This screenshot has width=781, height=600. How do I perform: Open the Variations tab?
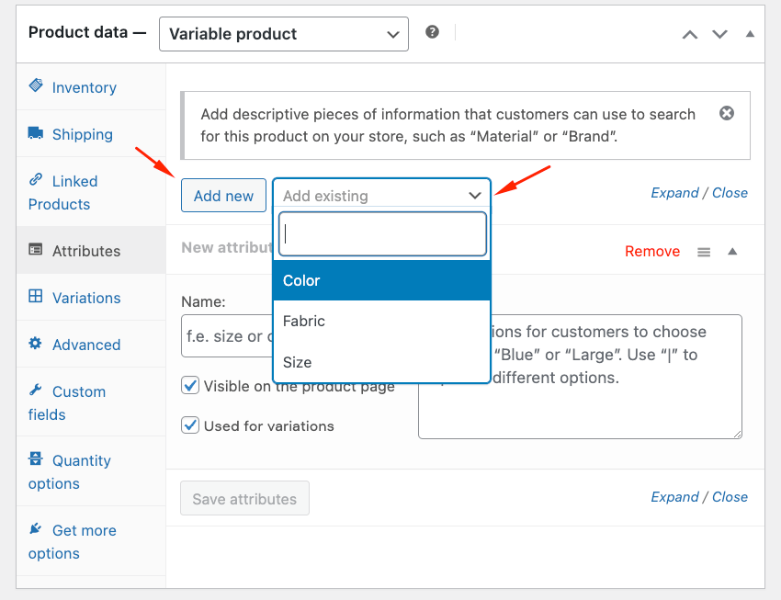coord(91,298)
